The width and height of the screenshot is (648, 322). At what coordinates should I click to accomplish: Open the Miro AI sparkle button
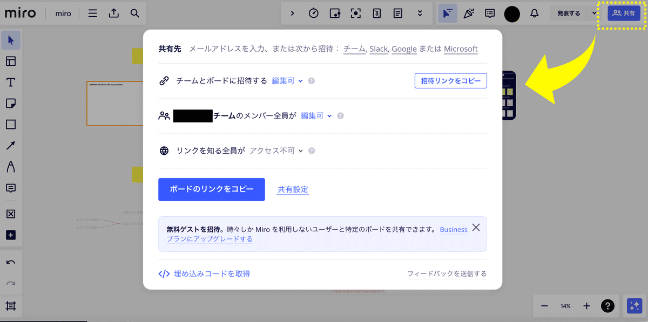click(633, 306)
